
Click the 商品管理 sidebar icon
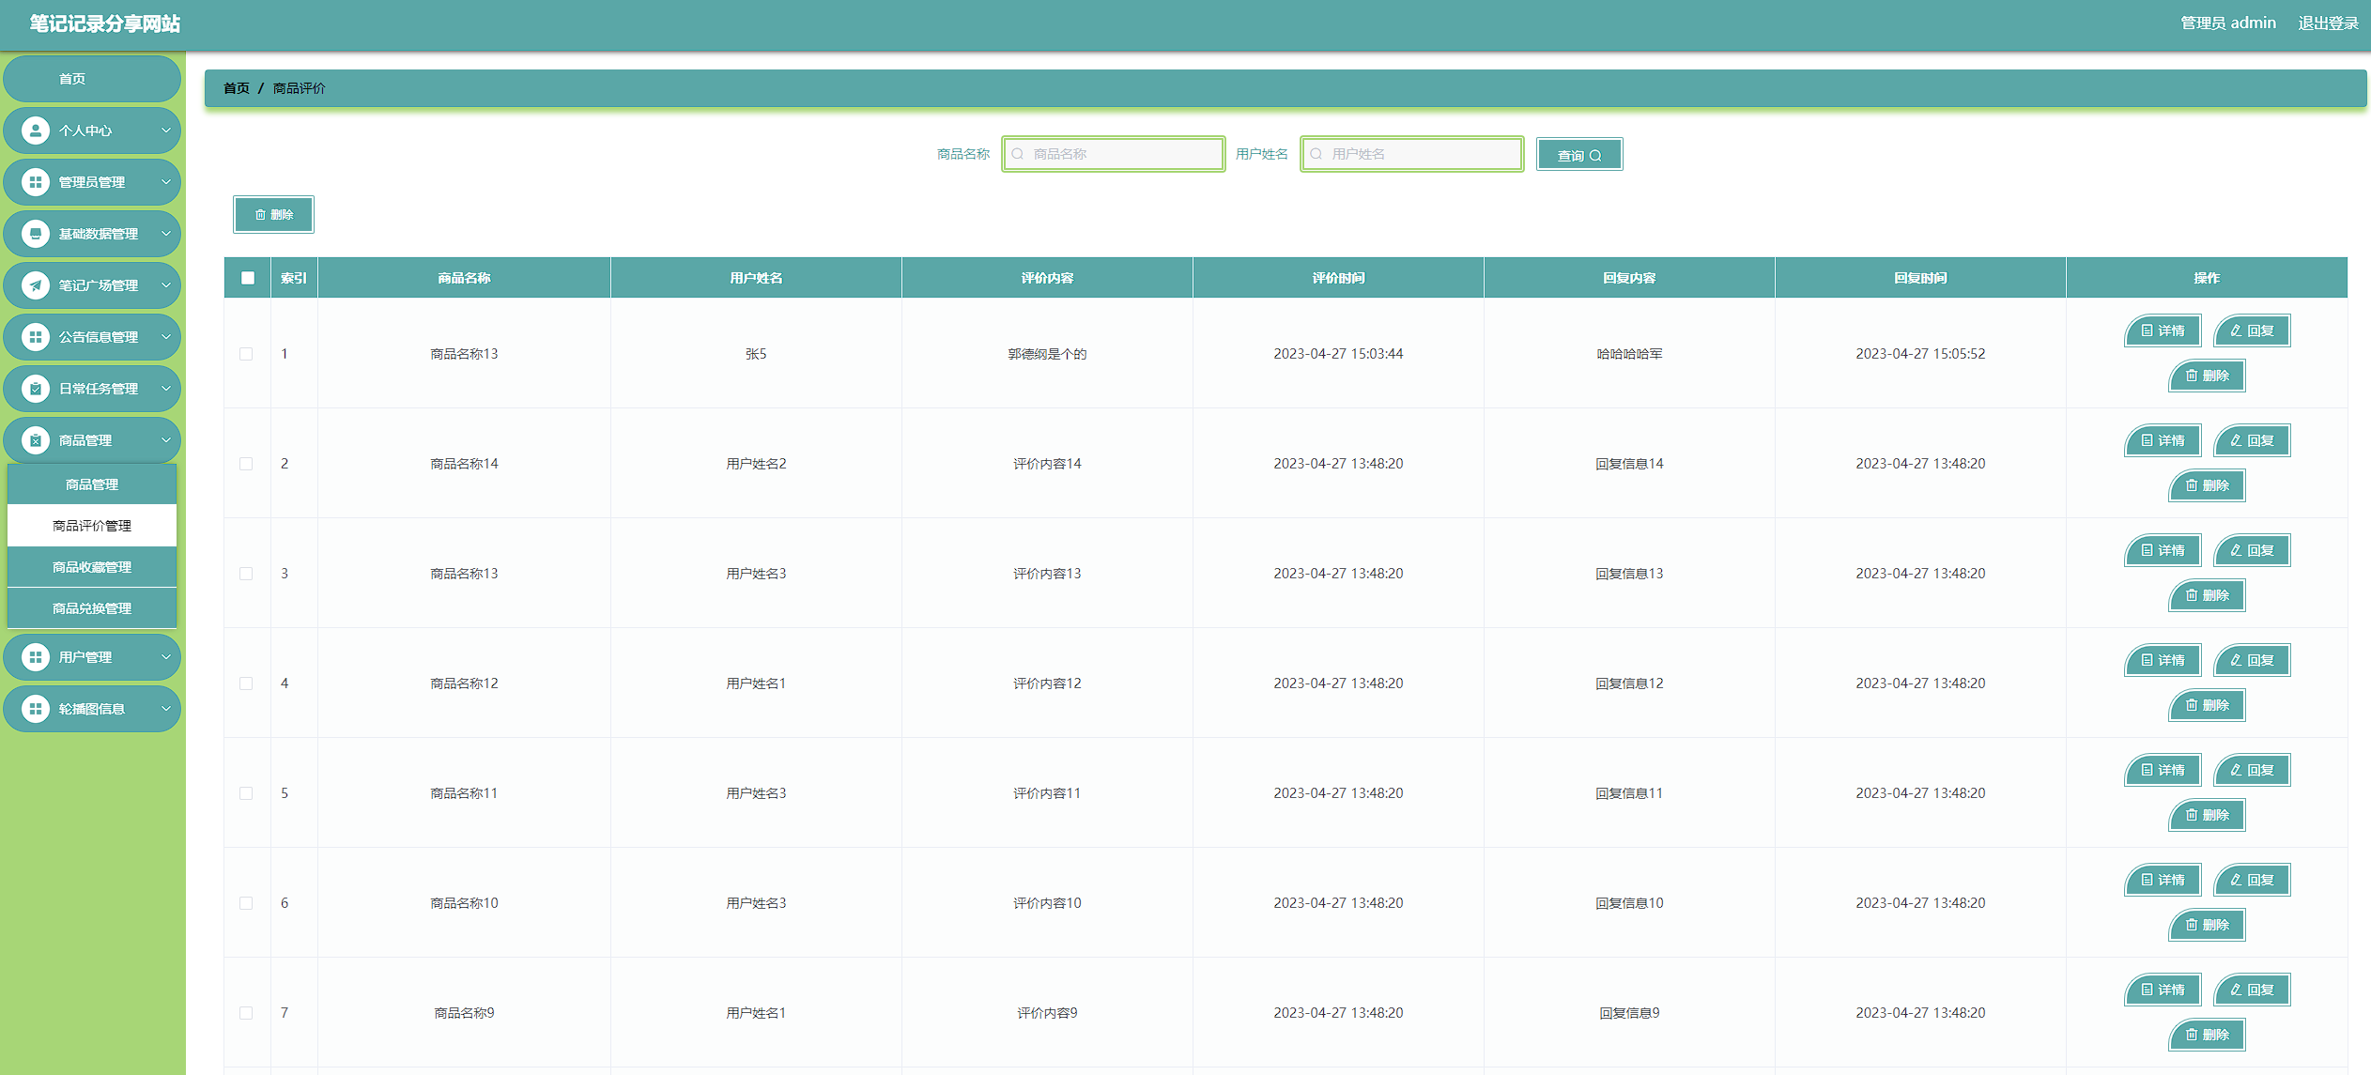(x=36, y=440)
